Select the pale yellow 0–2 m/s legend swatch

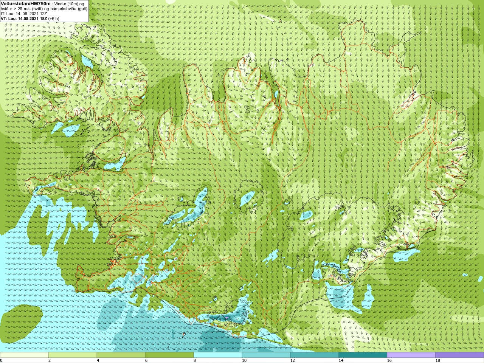(24, 355)
